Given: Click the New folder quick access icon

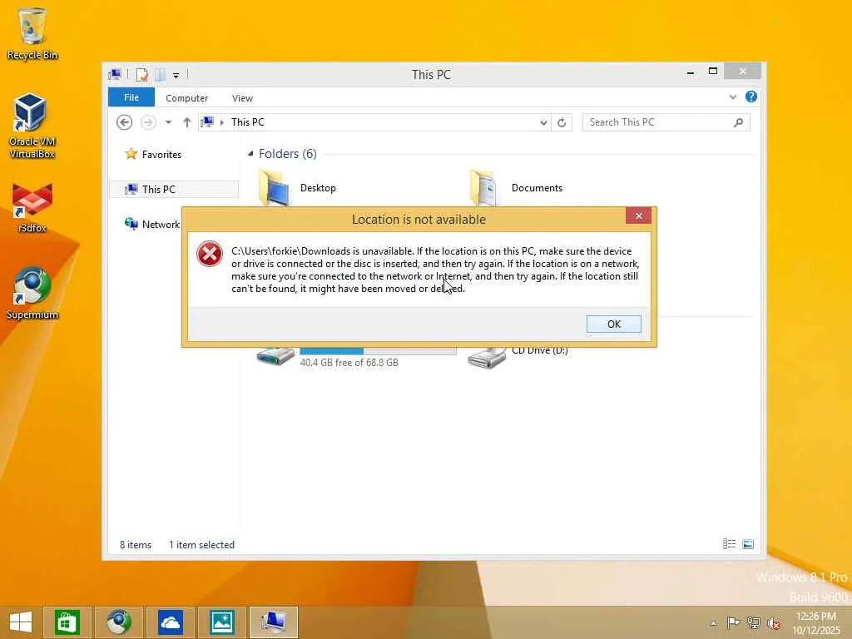Looking at the screenshot, I should [x=161, y=74].
